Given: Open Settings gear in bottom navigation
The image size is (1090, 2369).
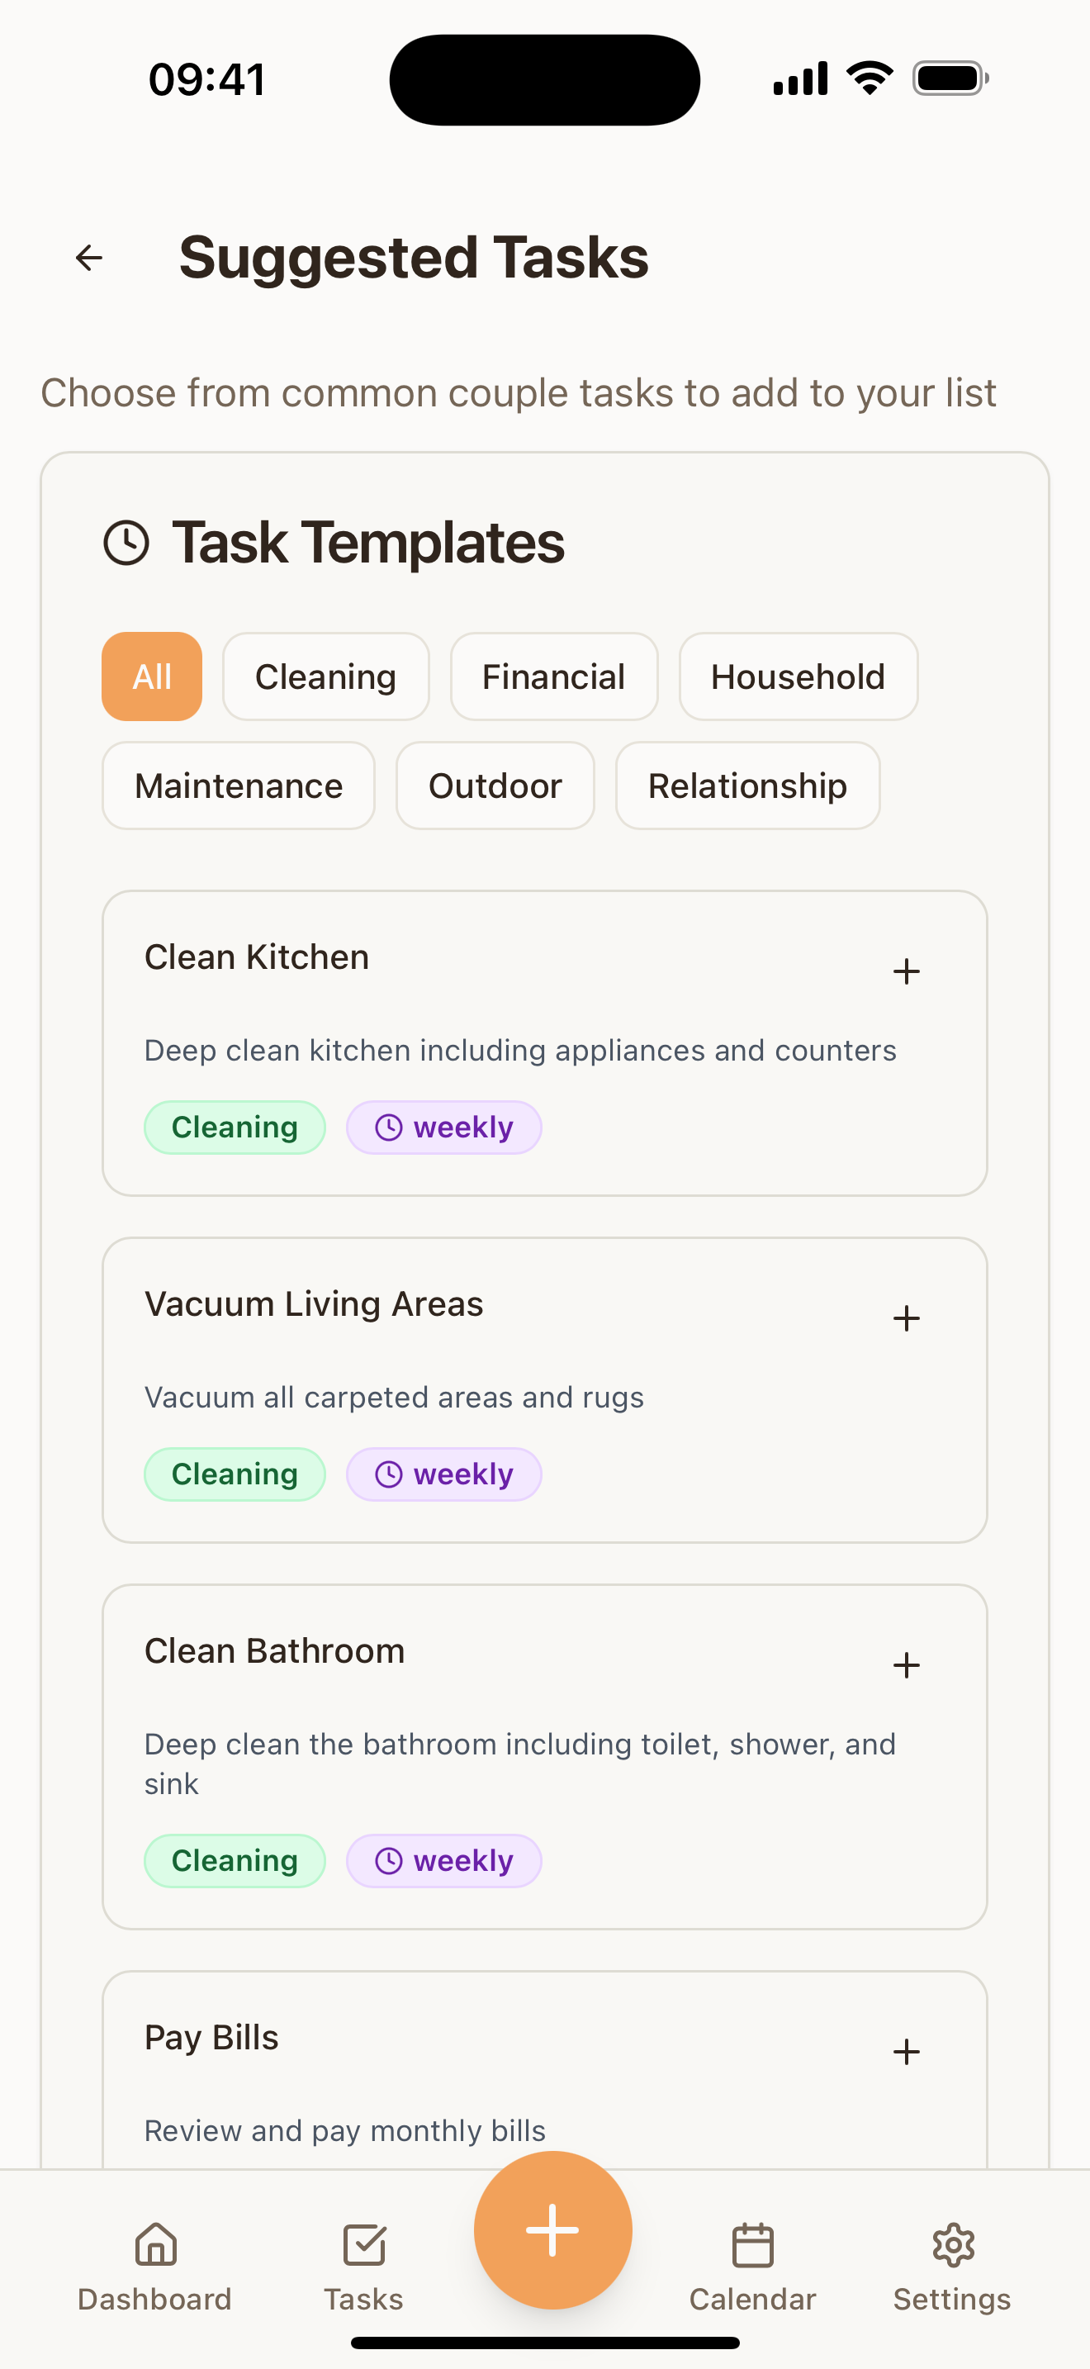Looking at the screenshot, I should [952, 2267].
